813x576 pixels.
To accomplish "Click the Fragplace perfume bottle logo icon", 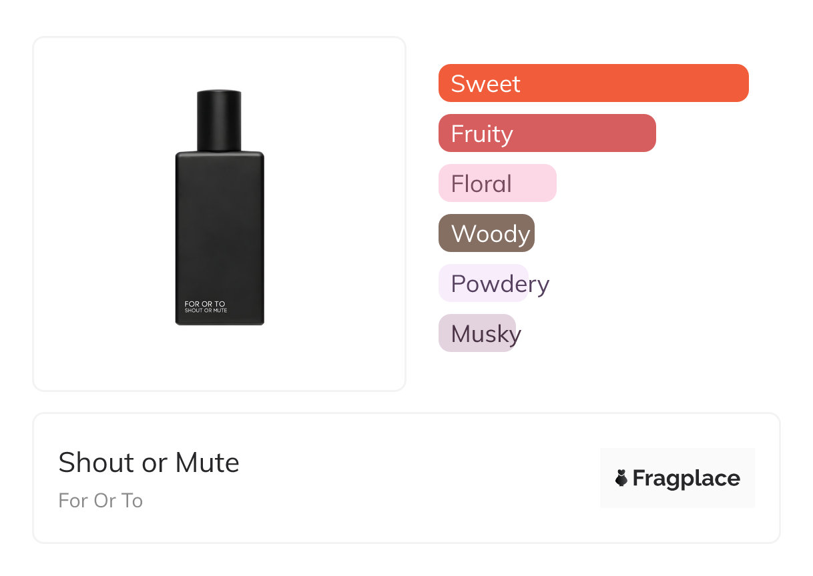I will [621, 478].
